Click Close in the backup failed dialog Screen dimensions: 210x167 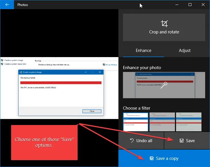92,111
